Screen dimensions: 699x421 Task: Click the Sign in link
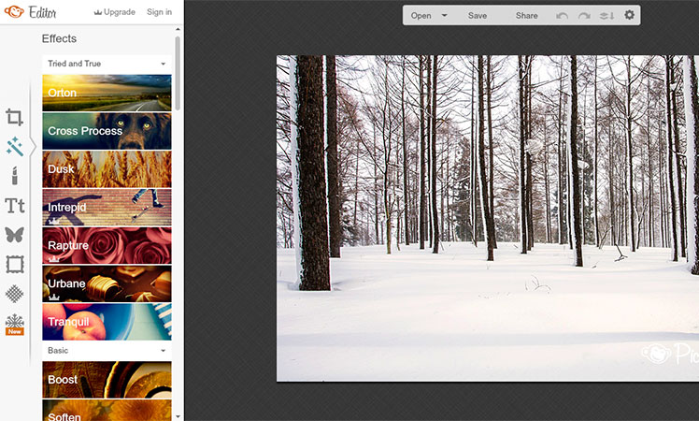coord(160,12)
